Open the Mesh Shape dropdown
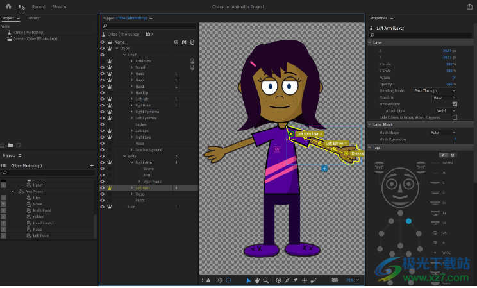The height and width of the screenshot is (288, 477). (x=442, y=133)
